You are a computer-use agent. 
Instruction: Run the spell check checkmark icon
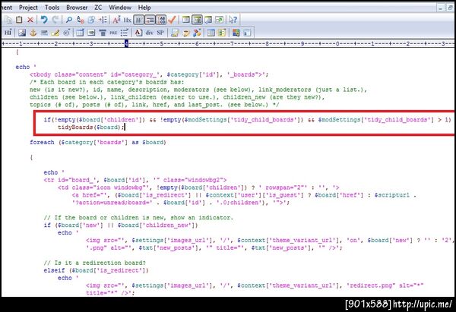[172, 20]
